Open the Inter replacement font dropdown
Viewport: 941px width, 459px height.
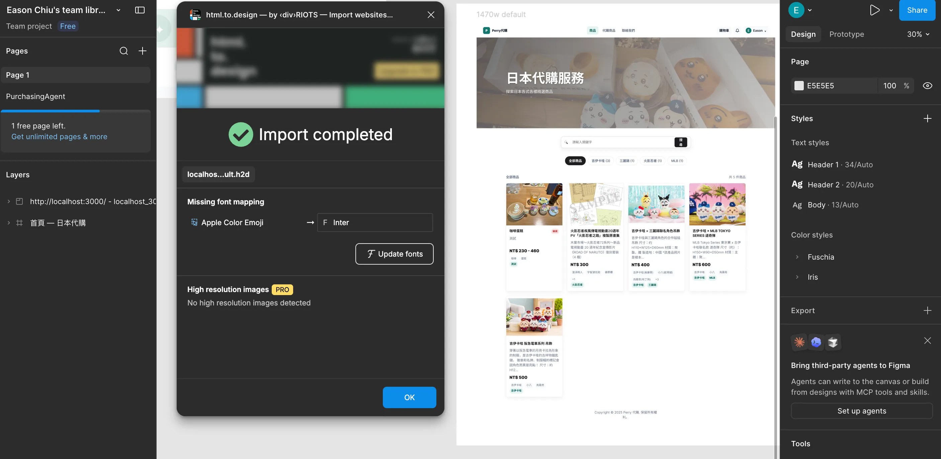click(375, 222)
